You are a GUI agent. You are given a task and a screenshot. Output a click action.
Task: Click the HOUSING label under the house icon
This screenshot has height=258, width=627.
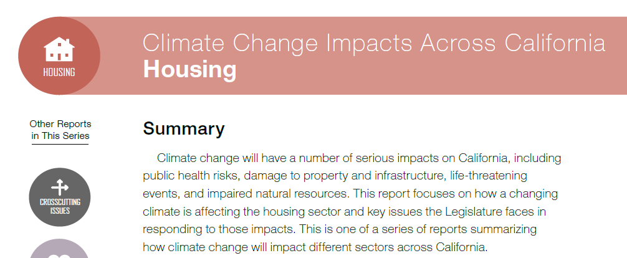tap(59, 72)
